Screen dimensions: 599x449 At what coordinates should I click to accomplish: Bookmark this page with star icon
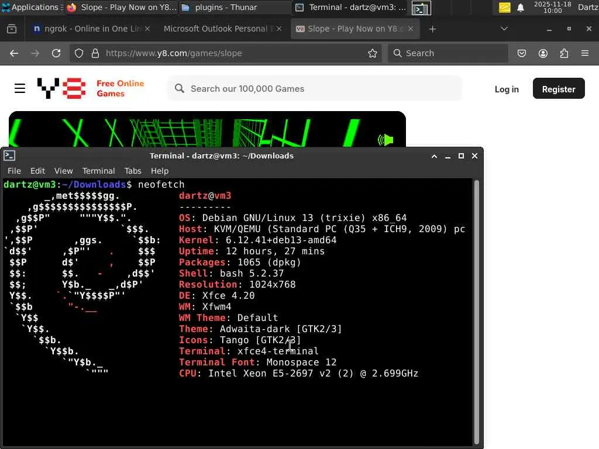click(373, 53)
